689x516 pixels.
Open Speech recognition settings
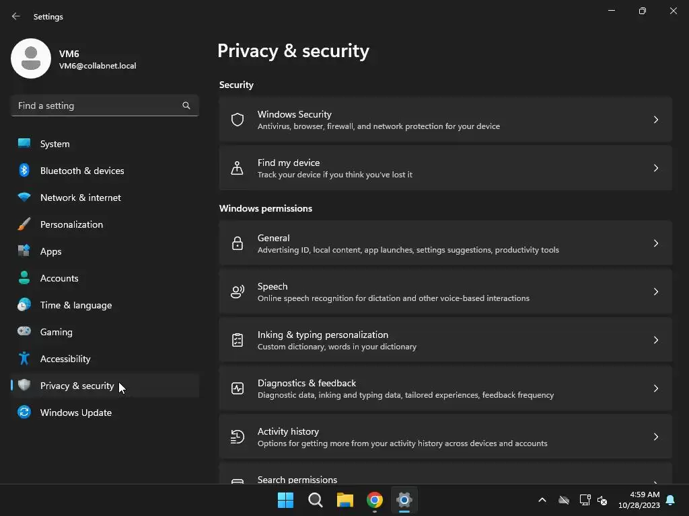point(445,292)
